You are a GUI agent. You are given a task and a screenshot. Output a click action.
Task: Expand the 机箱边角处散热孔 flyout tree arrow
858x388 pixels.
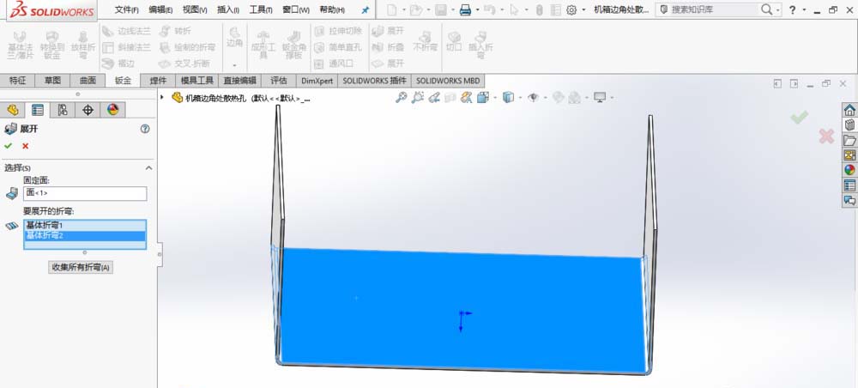pyautogui.click(x=162, y=97)
